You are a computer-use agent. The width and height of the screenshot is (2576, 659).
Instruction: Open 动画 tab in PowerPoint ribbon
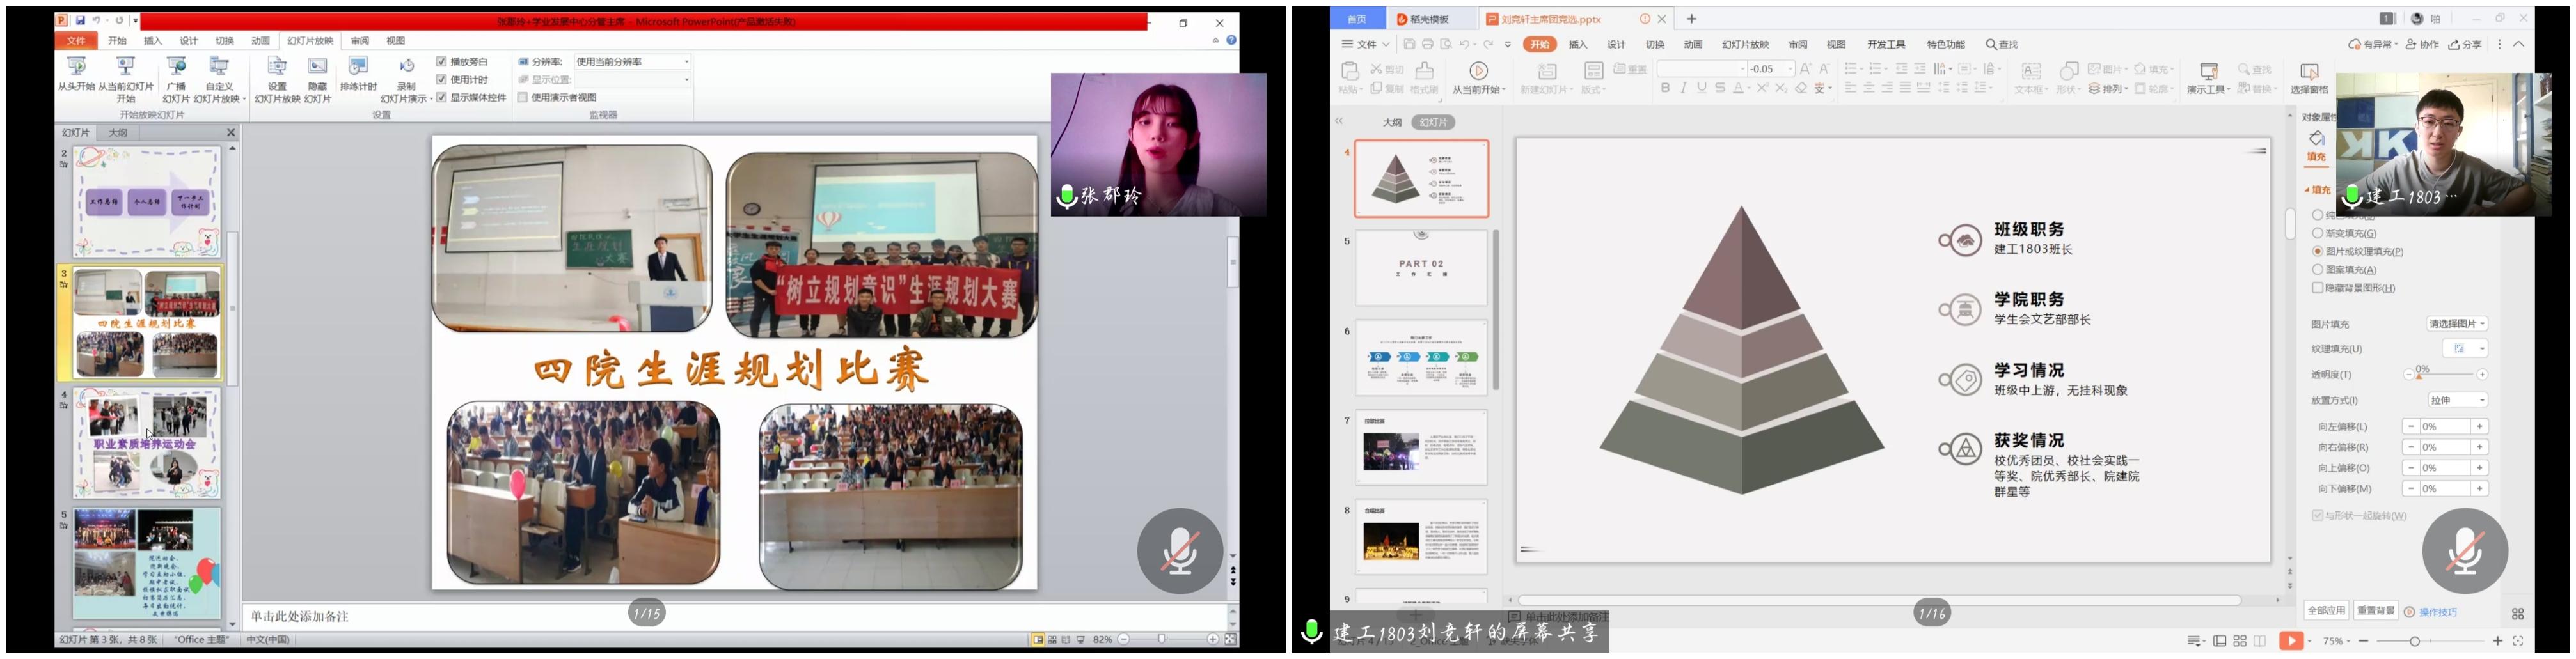click(261, 41)
